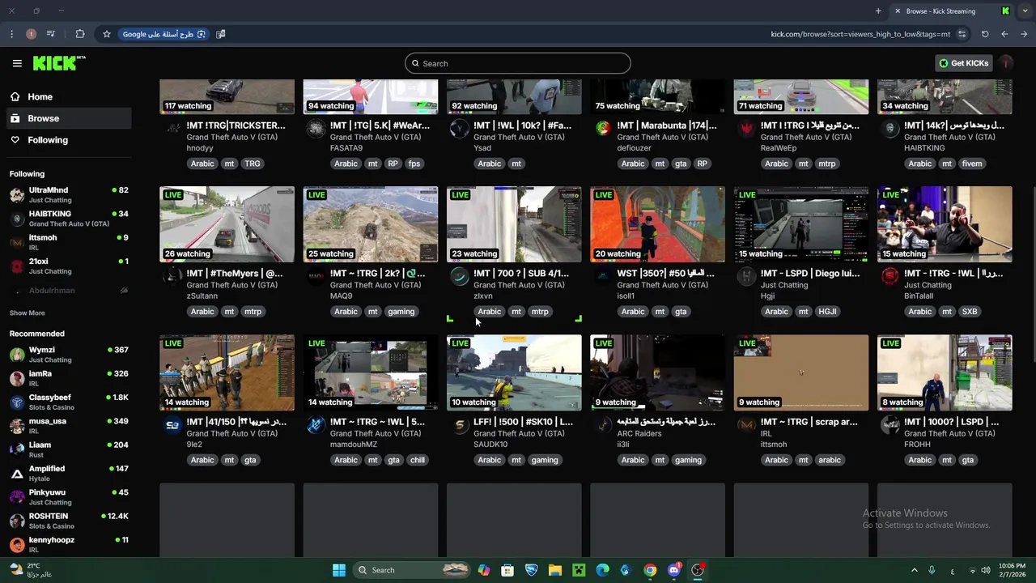
Task: Open browser extensions puzzle icon
Action: pos(79,34)
